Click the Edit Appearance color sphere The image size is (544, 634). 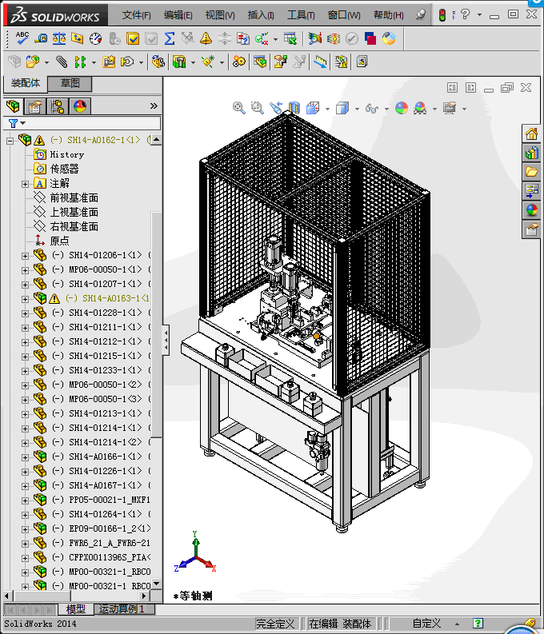click(x=402, y=108)
